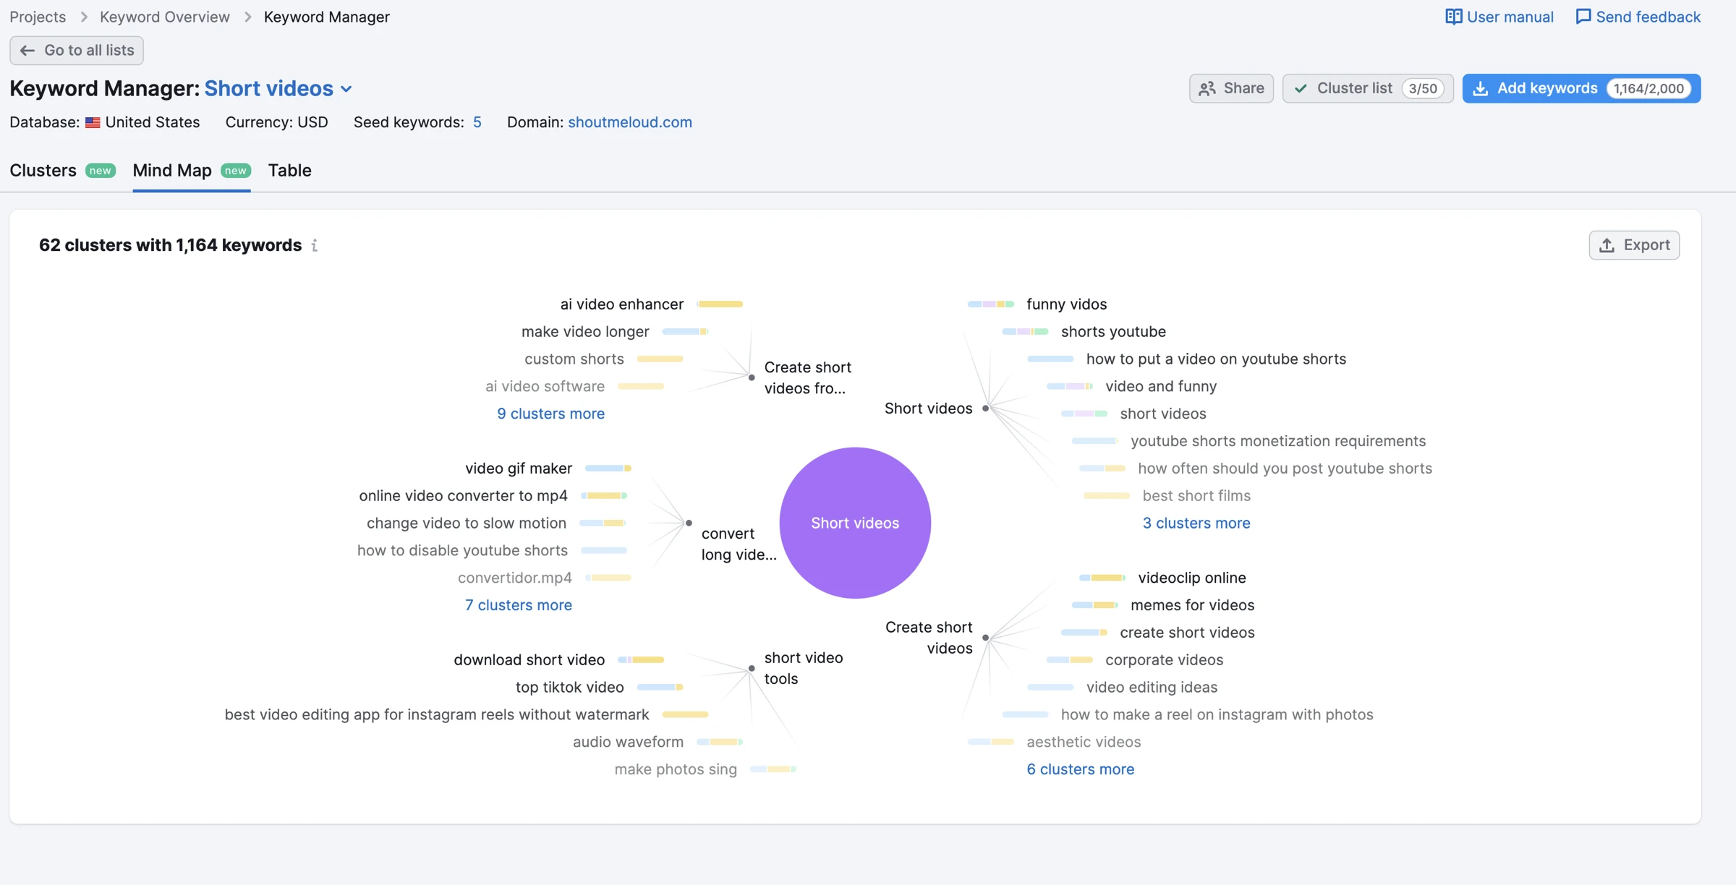The height and width of the screenshot is (885, 1736).
Task: Click the Share people icon
Action: (x=1207, y=88)
